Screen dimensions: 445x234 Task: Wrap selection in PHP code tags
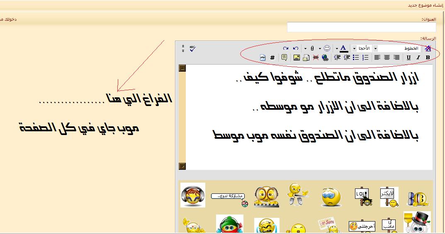(x=263, y=58)
